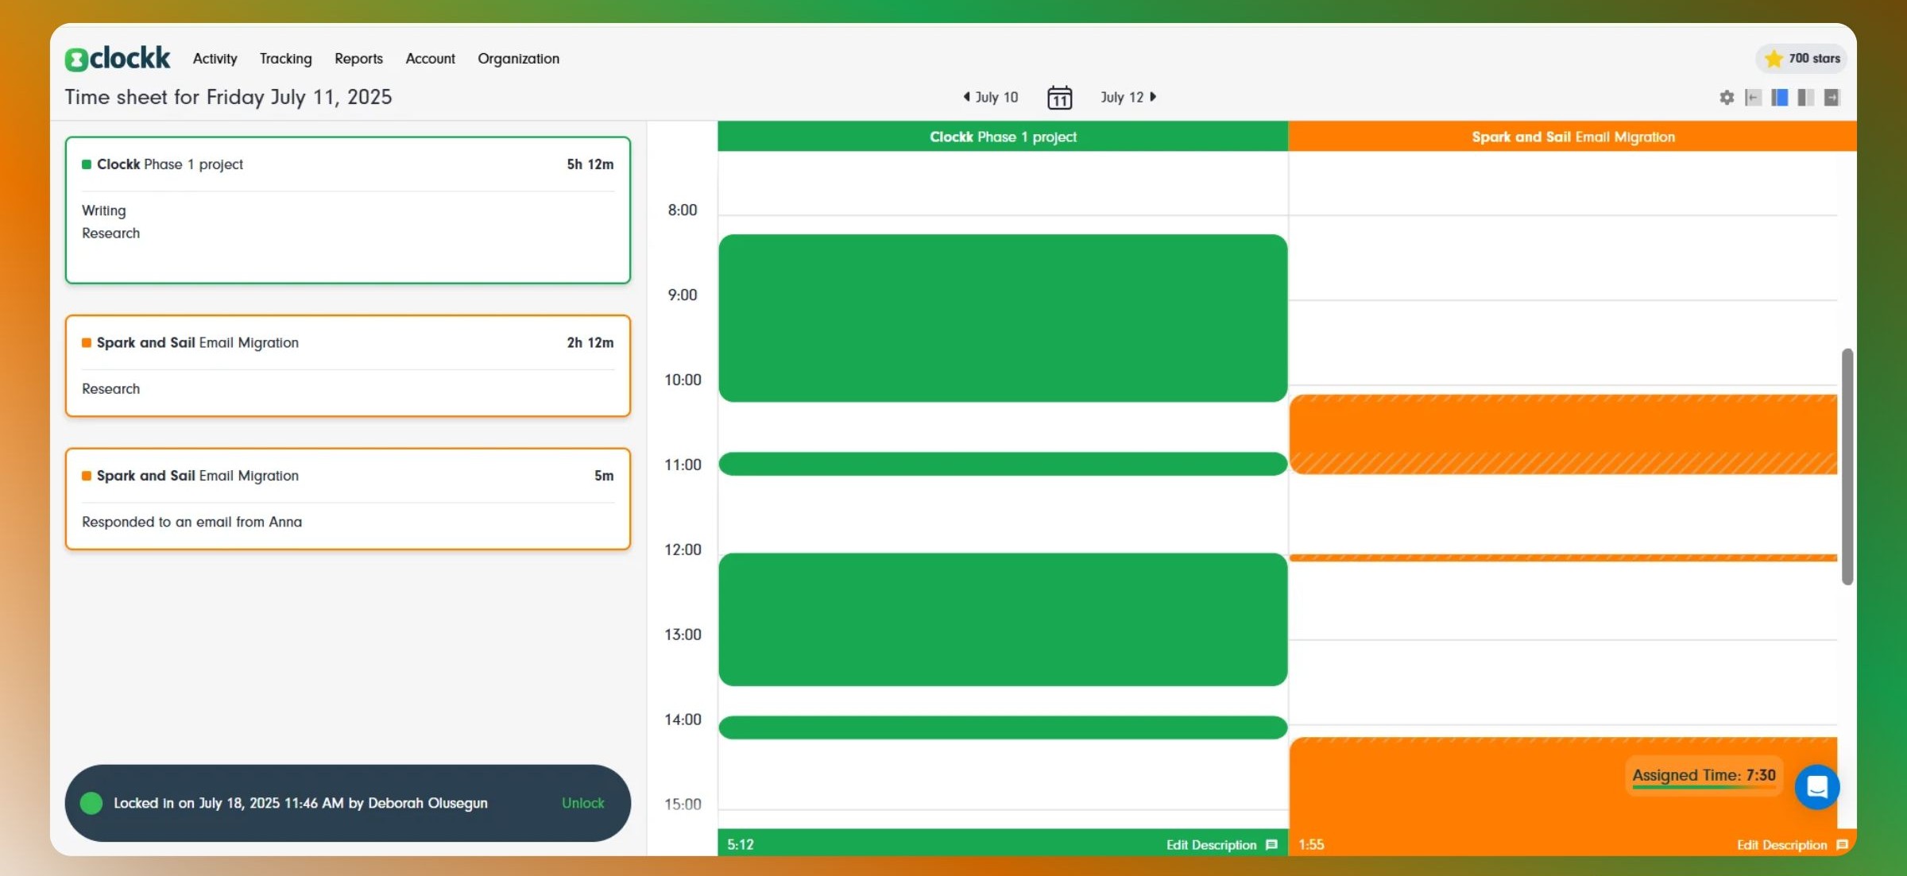Select the green time block around 13:00

point(1003,619)
